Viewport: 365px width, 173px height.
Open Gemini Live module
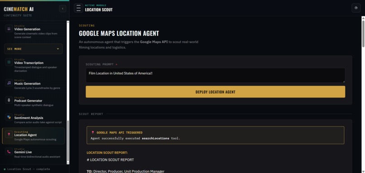click(34, 153)
